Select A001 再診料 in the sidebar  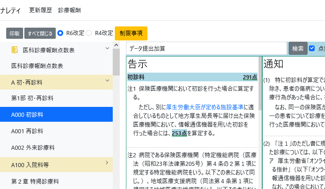27,131
